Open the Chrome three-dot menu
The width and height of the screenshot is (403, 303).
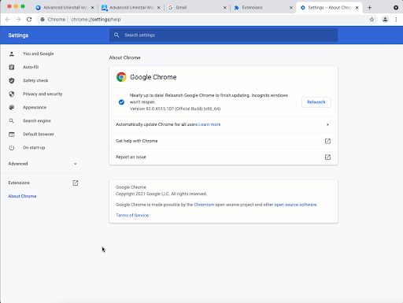396,20
